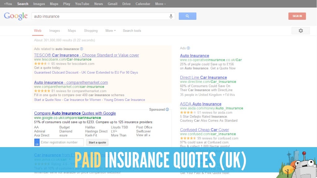Click the star rating for comparethemarket.com

[x=42, y=91]
